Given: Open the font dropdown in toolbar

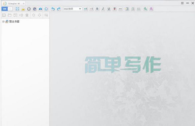Looking at the screenshot, I should [x=72, y=9].
